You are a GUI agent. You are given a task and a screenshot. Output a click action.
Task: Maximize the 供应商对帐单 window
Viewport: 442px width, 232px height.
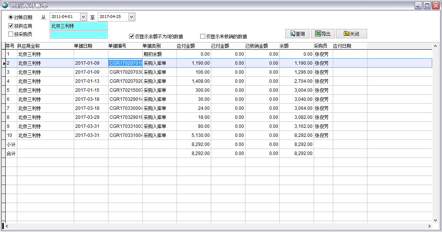(427, 5)
